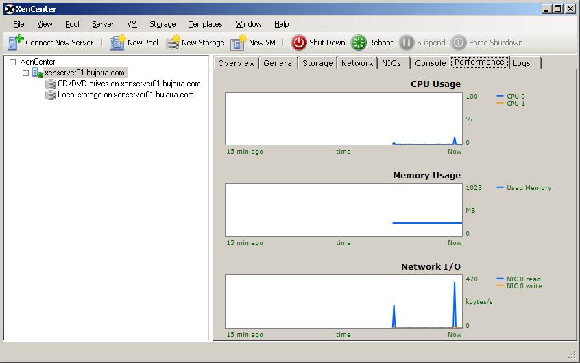This screenshot has width=580, height=363.
Task: Click the CPU 0 blue legend swatch
Action: pyautogui.click(x=500, y=96)
